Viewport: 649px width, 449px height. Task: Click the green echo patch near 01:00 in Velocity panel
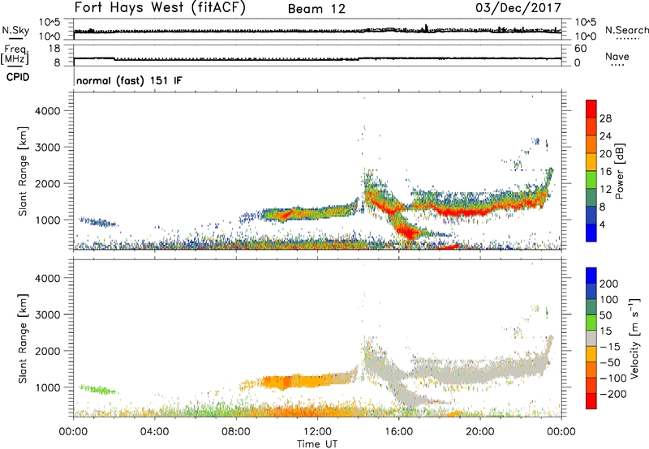pyautogui.click(x=98, y=389)
